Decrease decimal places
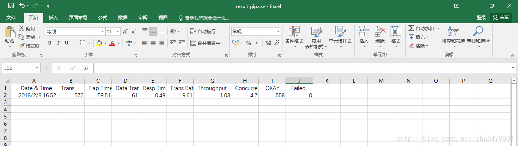 [276, 43]
